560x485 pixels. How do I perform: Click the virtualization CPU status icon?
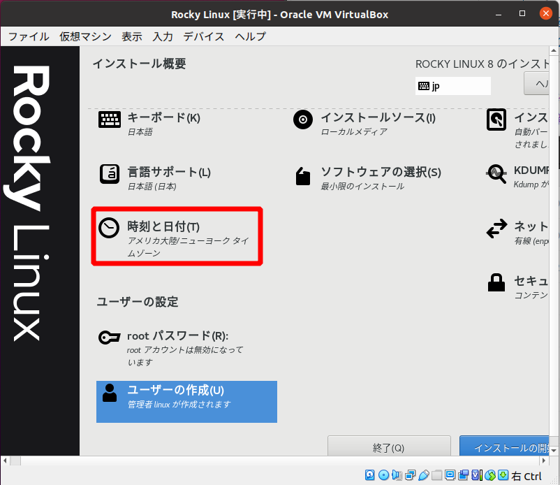pos(476,475)
